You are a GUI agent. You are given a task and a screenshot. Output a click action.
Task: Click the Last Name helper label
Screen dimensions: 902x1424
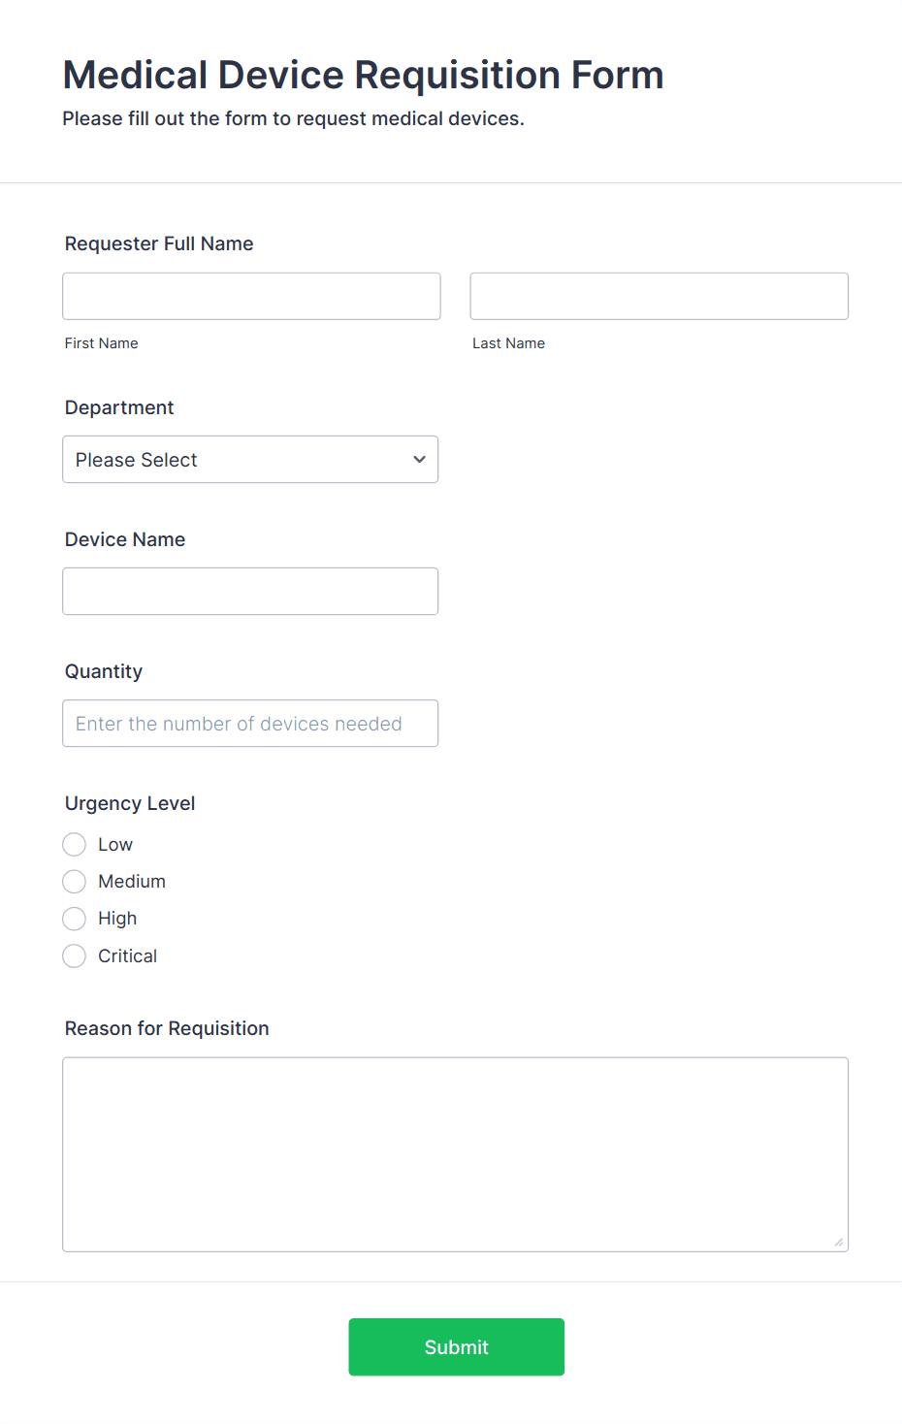[x=508, y=342]
